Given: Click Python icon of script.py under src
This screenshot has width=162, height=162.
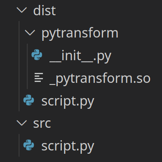Looking at the screenshot, I should pos(29,145).
